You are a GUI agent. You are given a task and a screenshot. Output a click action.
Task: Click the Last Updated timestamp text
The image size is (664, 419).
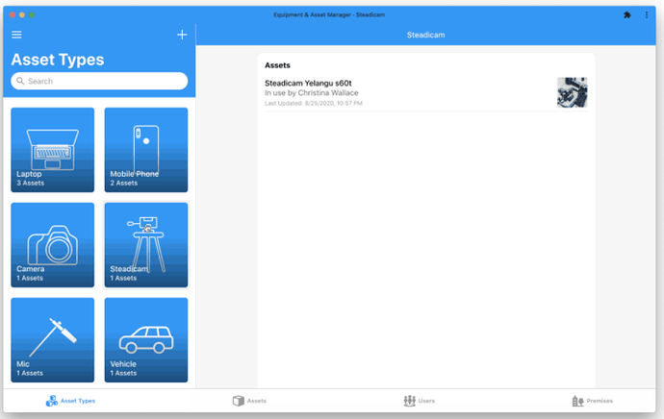click(x=314, y=103)
